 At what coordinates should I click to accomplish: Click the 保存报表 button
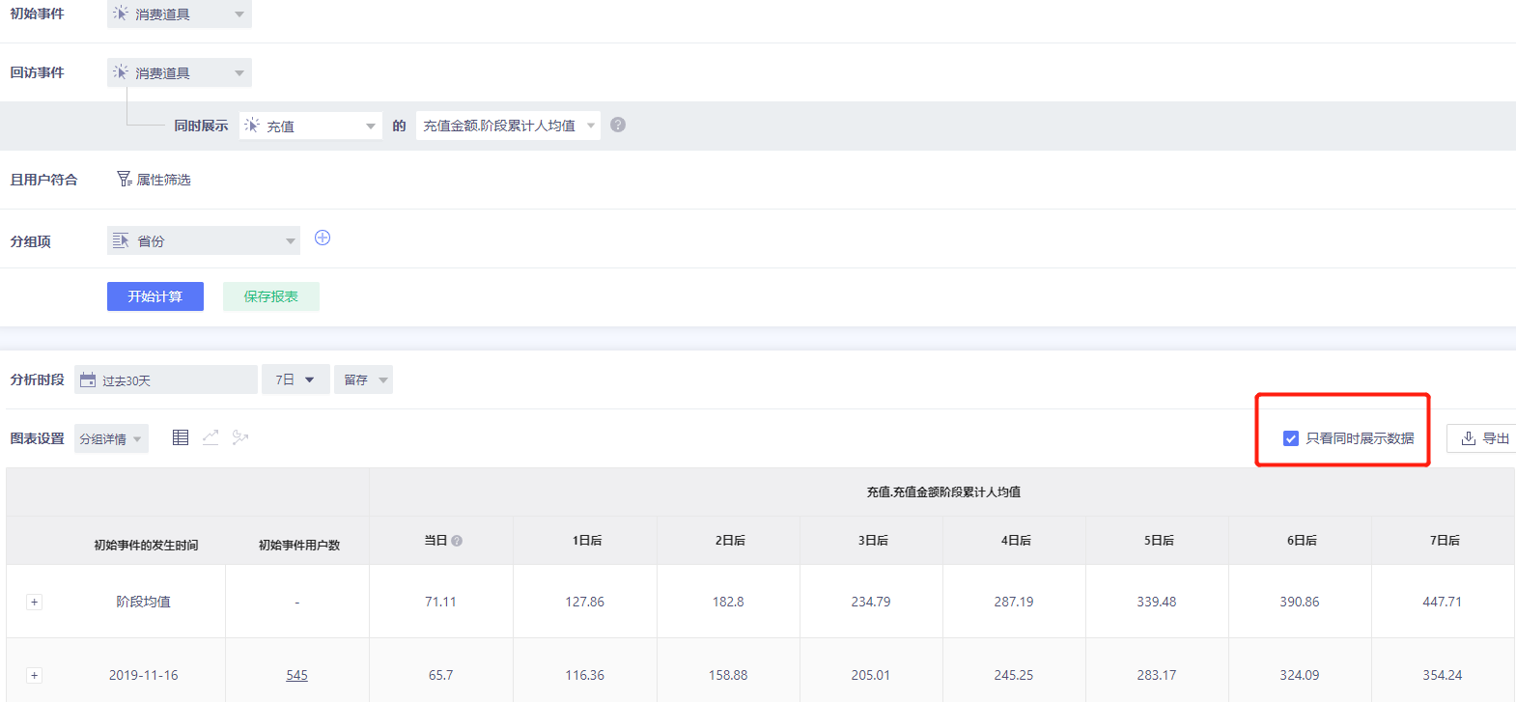click(x=271, y=296)
